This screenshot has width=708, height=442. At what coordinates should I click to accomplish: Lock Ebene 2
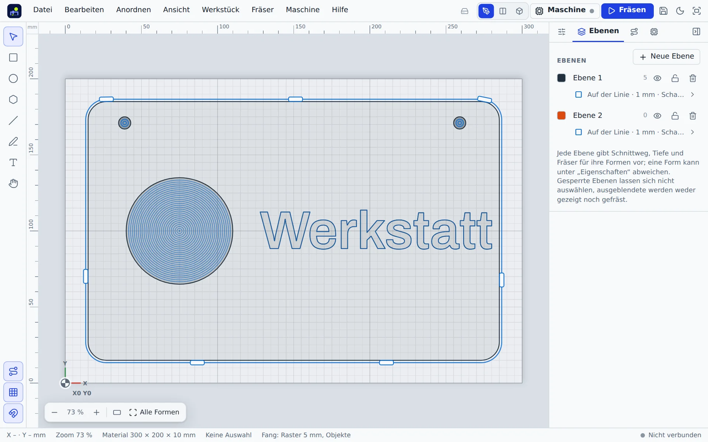(675, 116)
